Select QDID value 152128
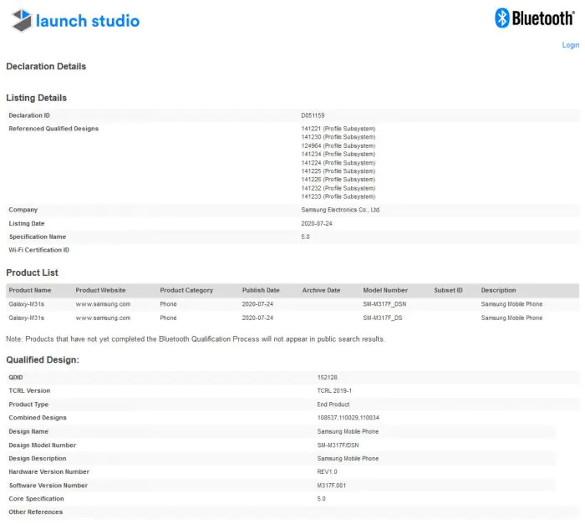This screenshot has width=585, height=524. click(x=327, y=377)
